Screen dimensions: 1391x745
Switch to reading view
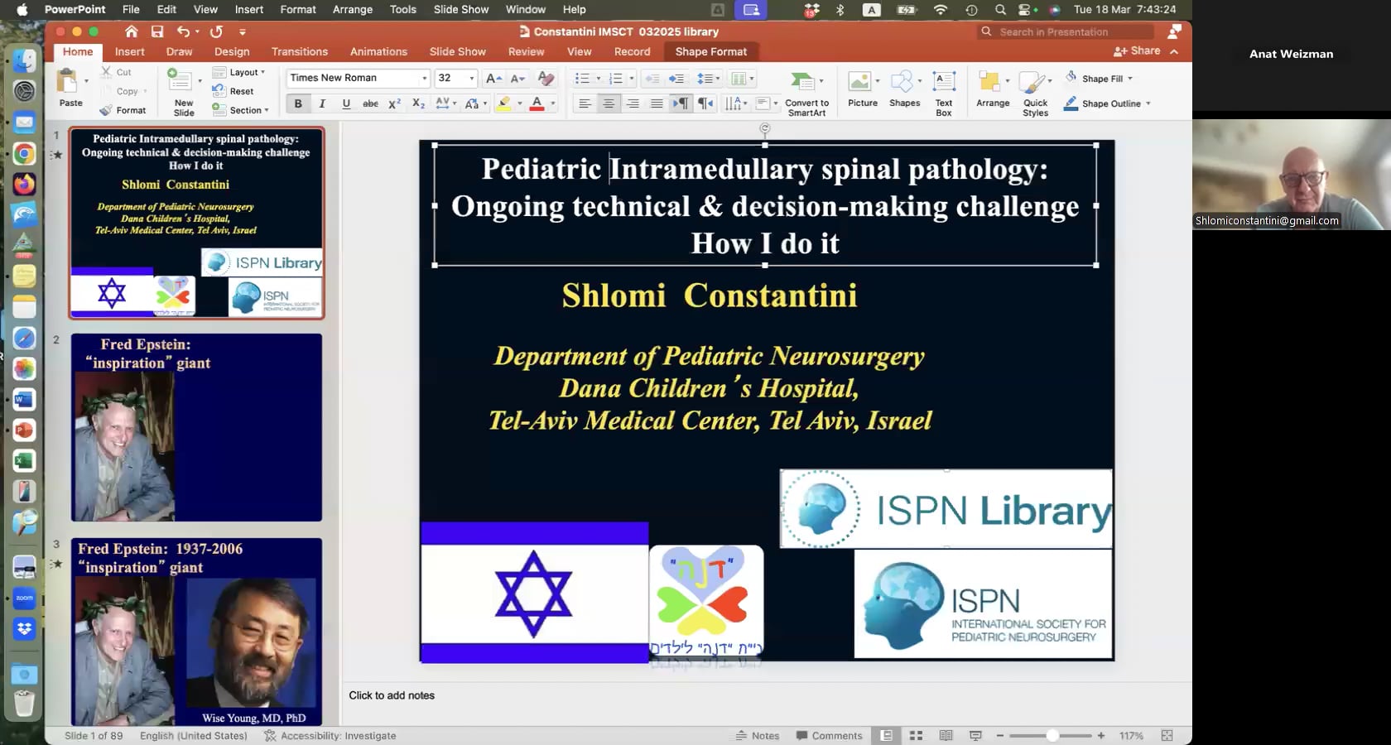[946, 735]
